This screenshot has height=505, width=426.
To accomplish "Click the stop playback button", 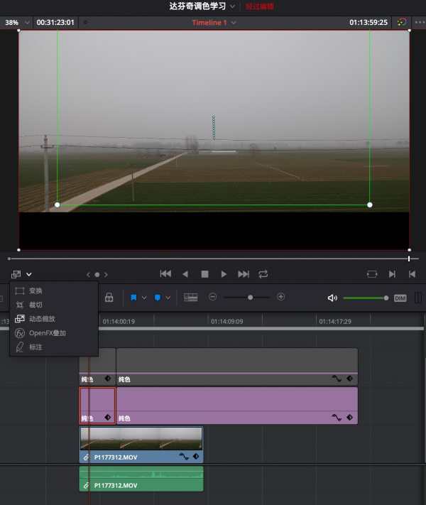I will coord(204,274).
